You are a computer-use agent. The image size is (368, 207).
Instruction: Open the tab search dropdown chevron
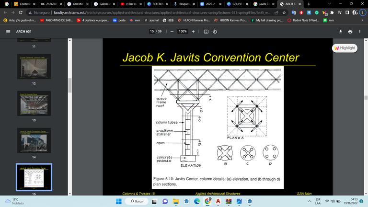[330, 4]
